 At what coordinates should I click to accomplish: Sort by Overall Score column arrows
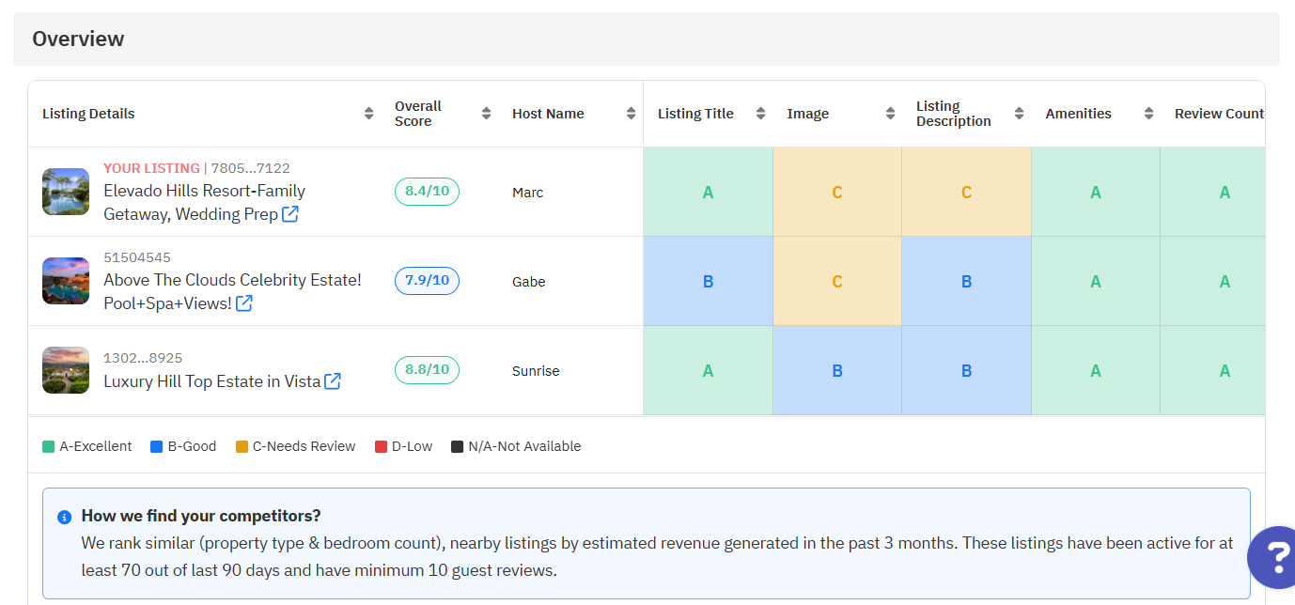tap(486, 114)
